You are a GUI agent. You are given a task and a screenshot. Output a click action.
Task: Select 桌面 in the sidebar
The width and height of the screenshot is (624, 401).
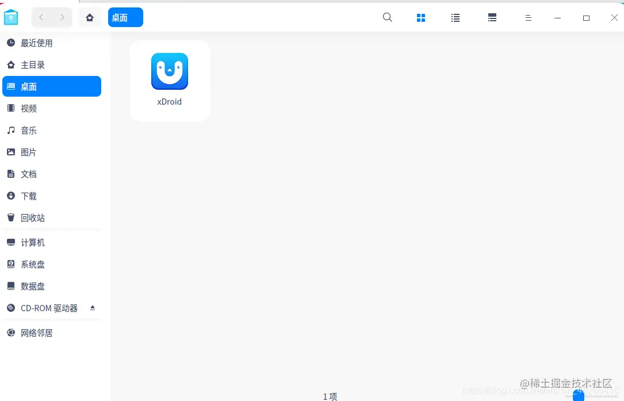(52, 86)
